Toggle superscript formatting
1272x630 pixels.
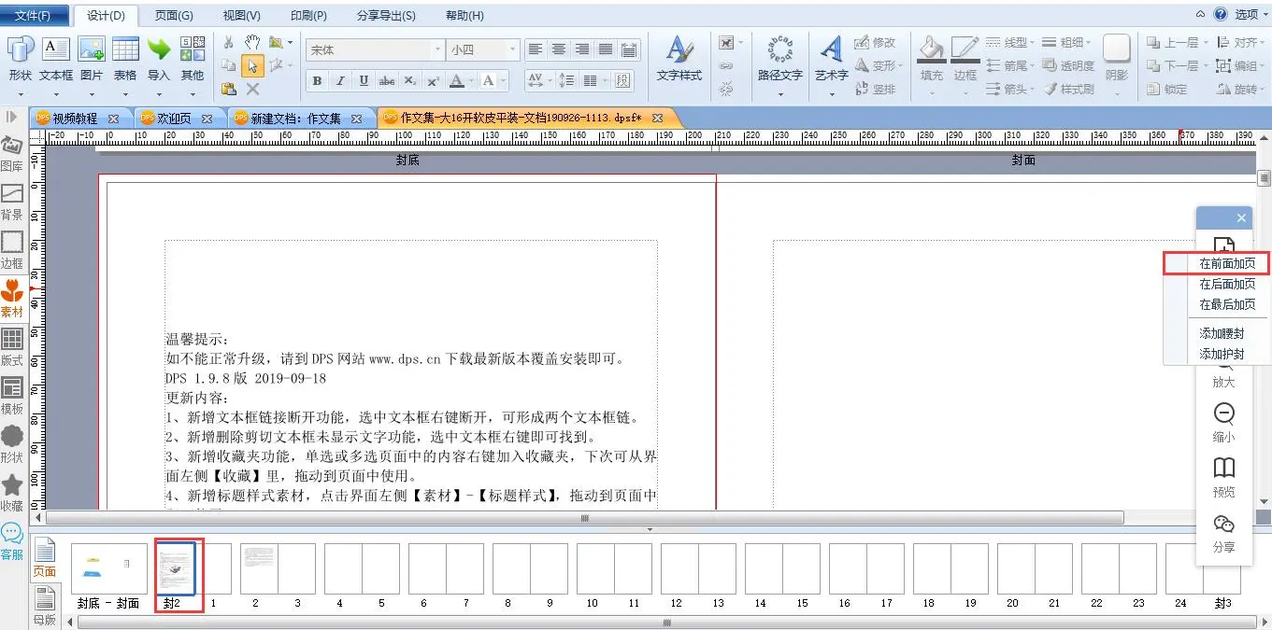433,81
